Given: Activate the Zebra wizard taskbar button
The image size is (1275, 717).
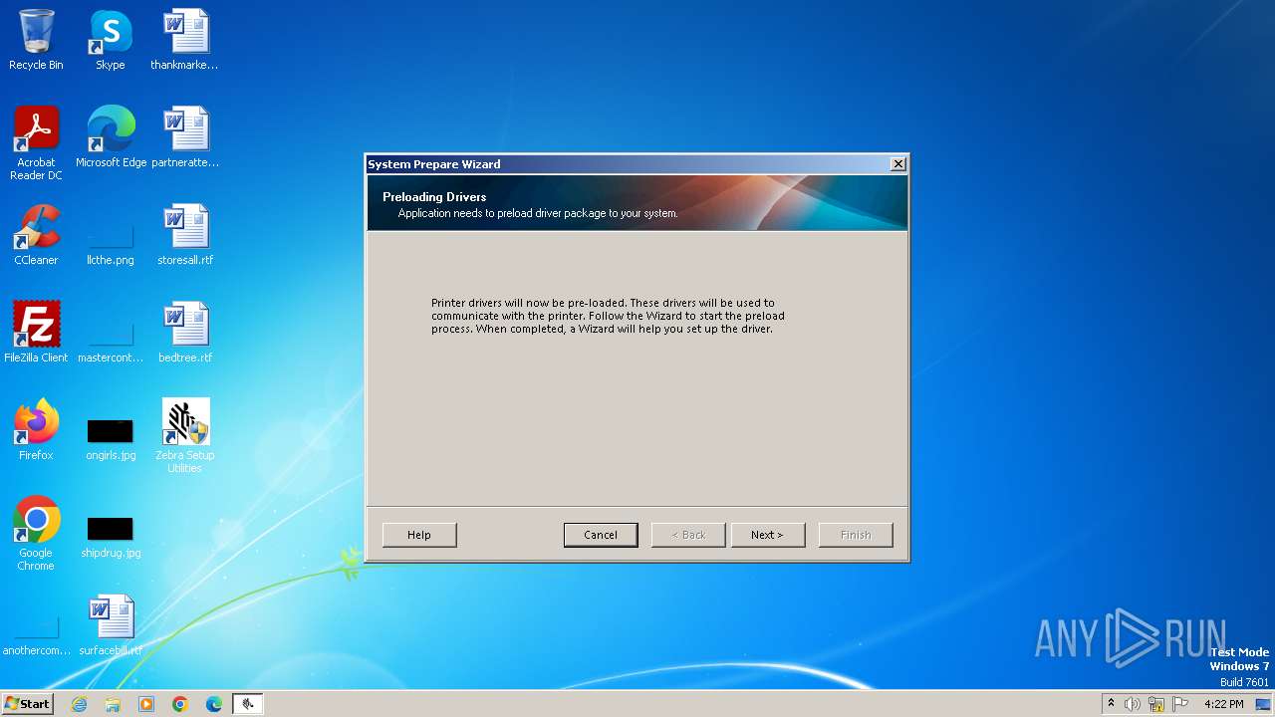Looking at the screenshot, I should pos(248,704).
